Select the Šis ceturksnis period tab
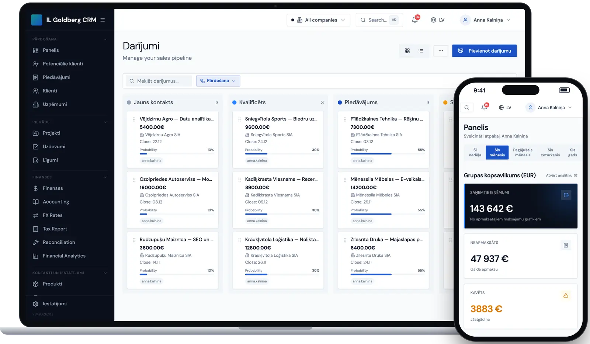 (x=550, y=153)
